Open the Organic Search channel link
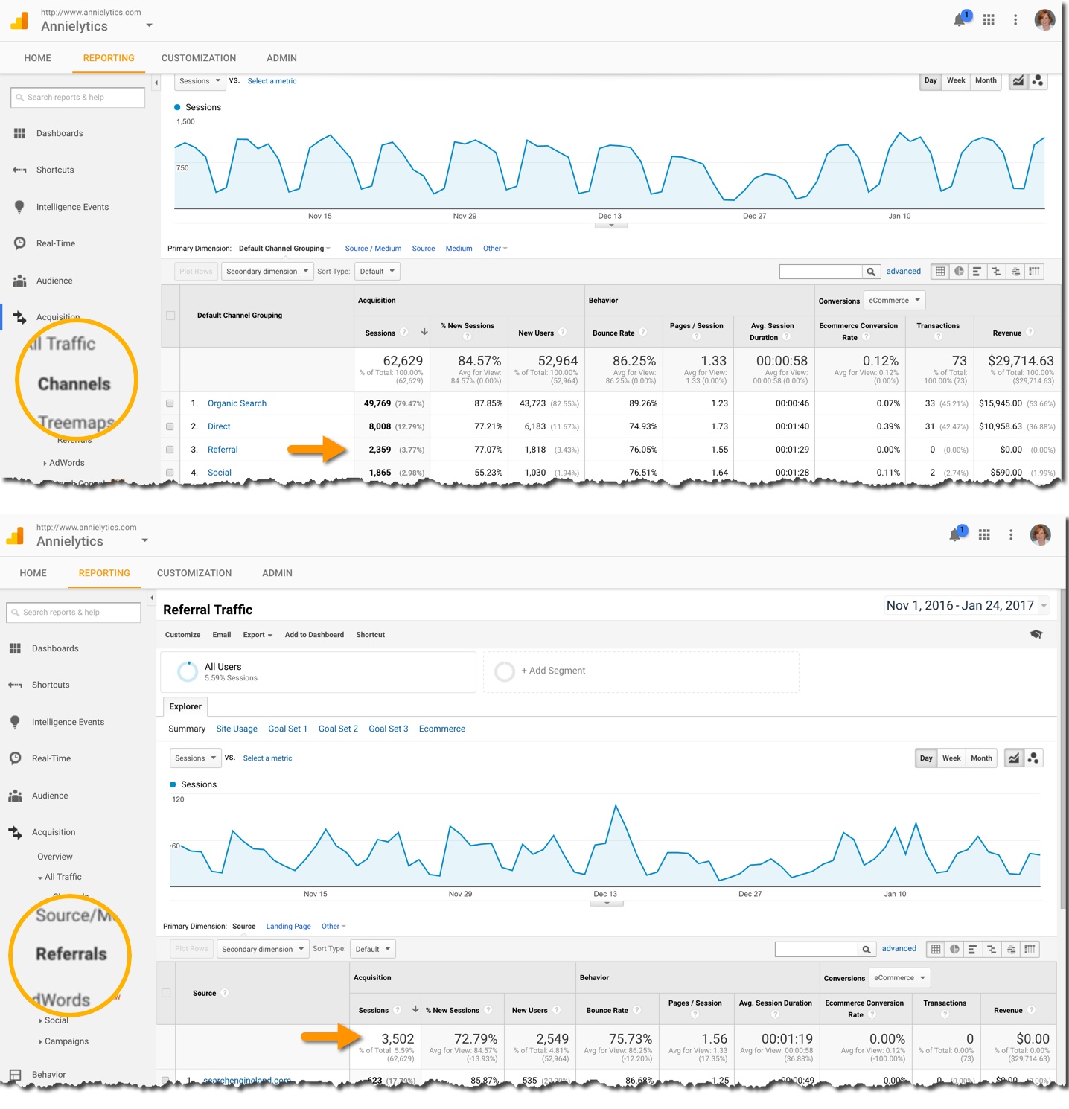 [x=237, y=403]
